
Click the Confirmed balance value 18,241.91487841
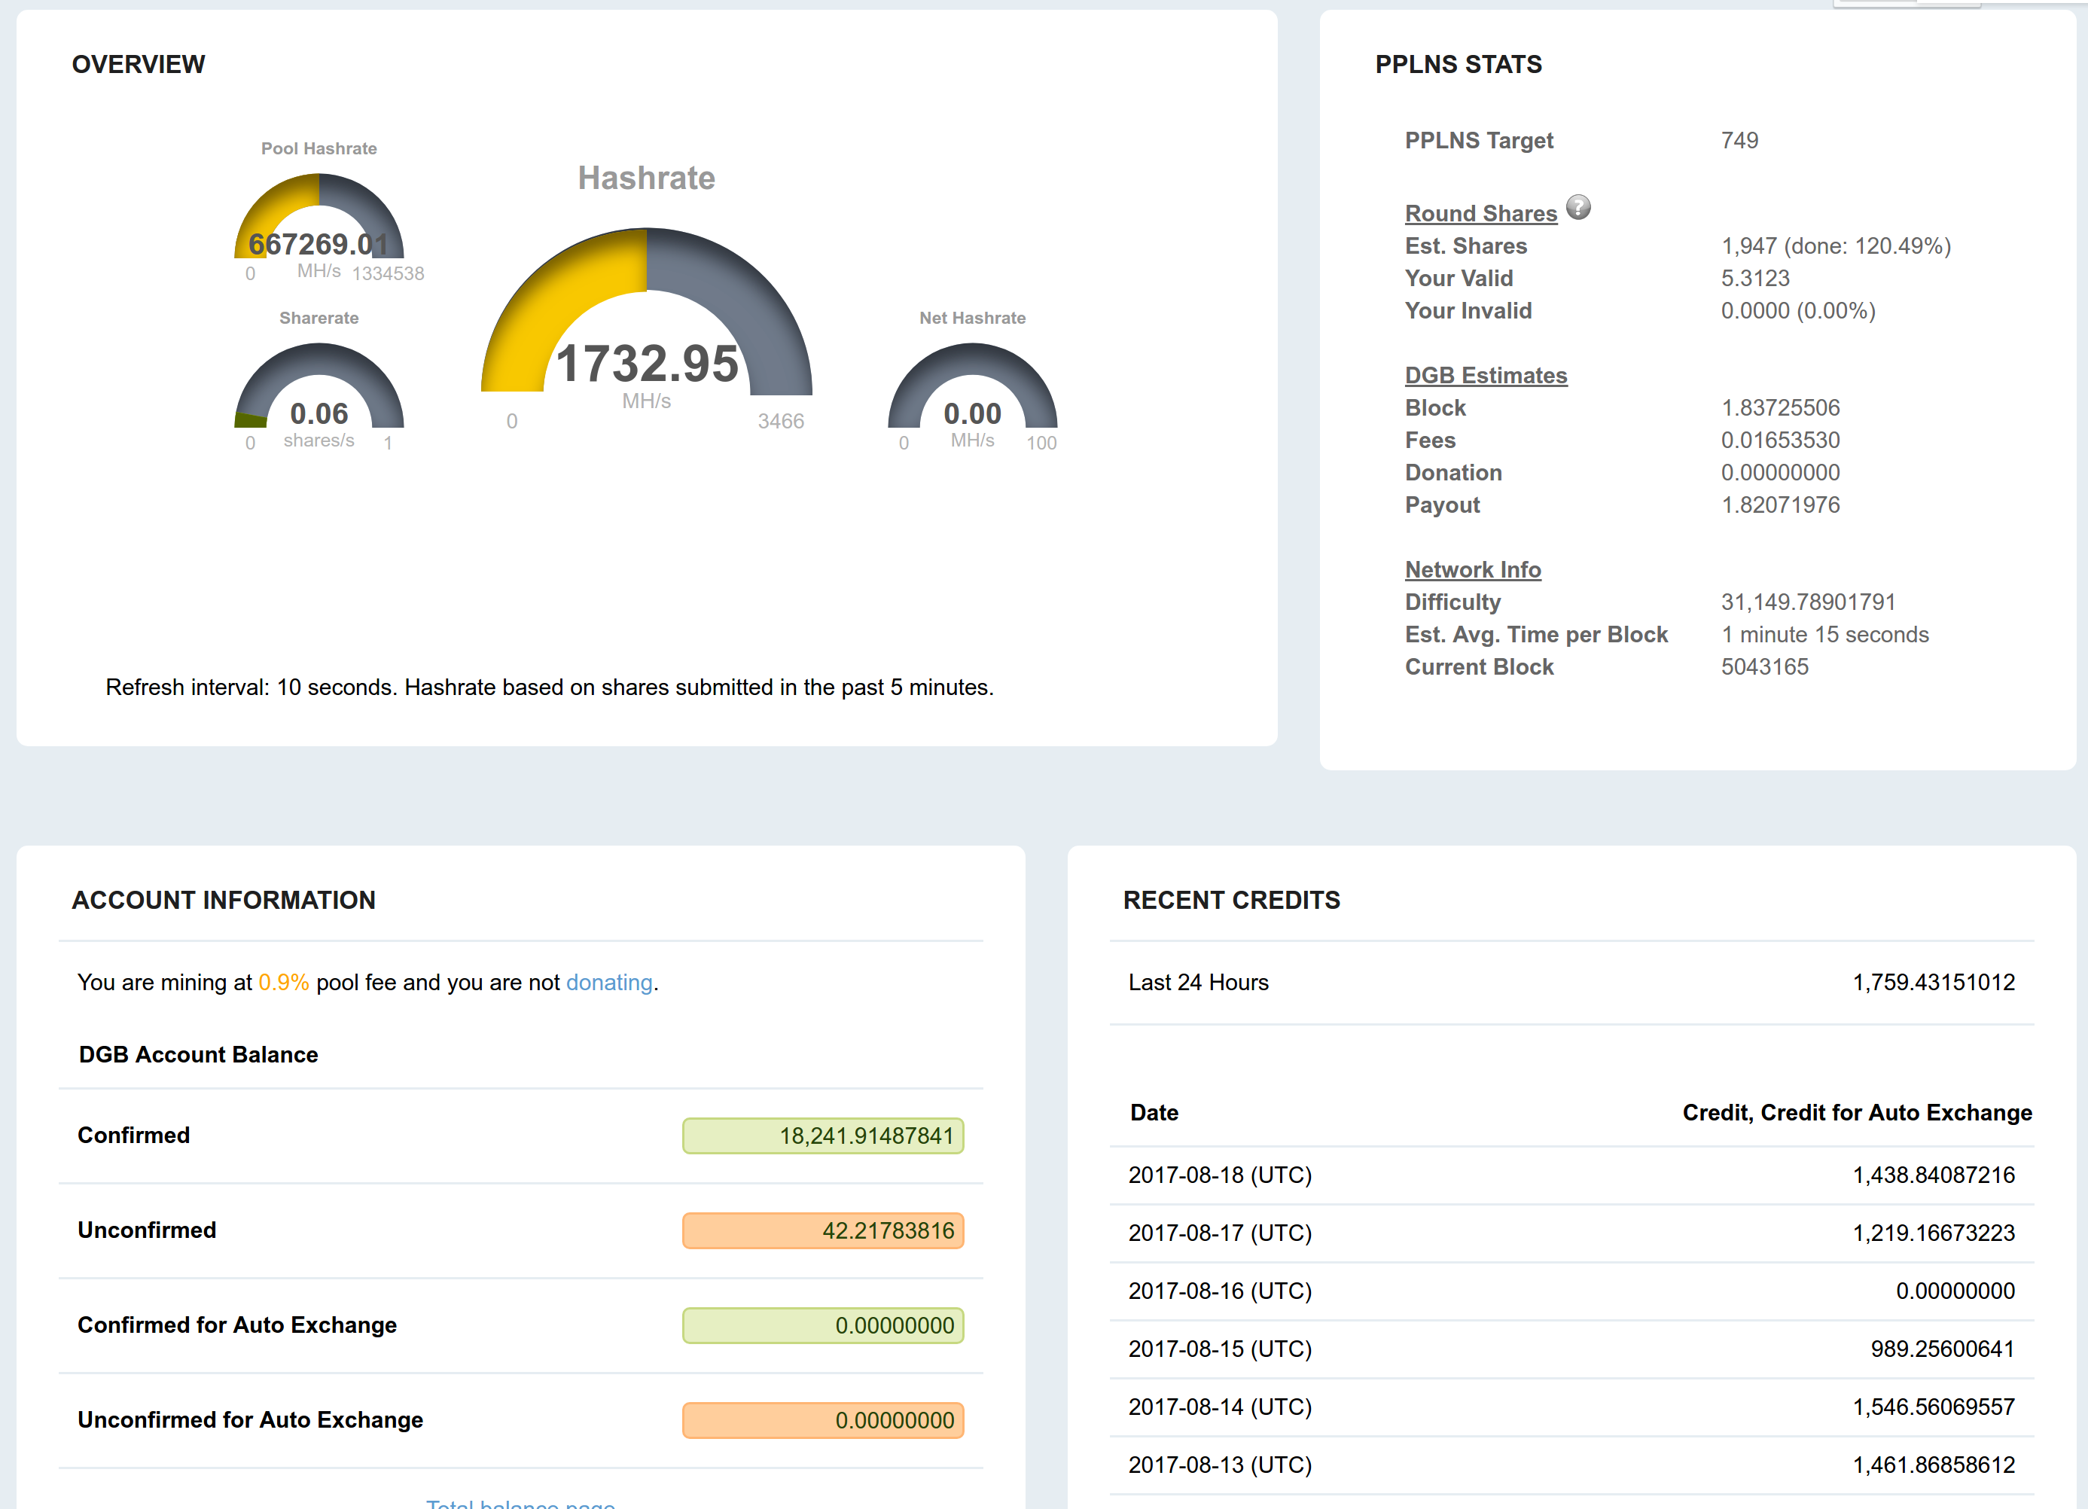[823, 1136]
